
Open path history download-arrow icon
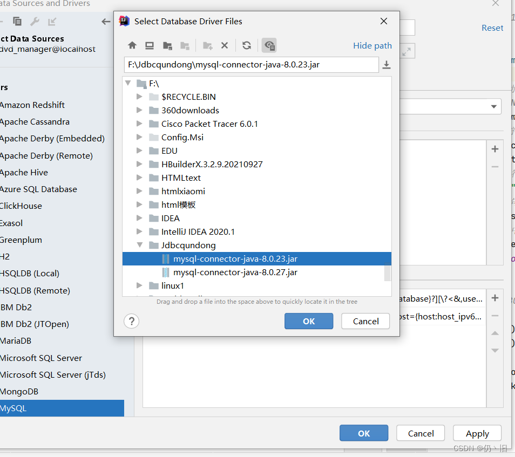(387, 65)
